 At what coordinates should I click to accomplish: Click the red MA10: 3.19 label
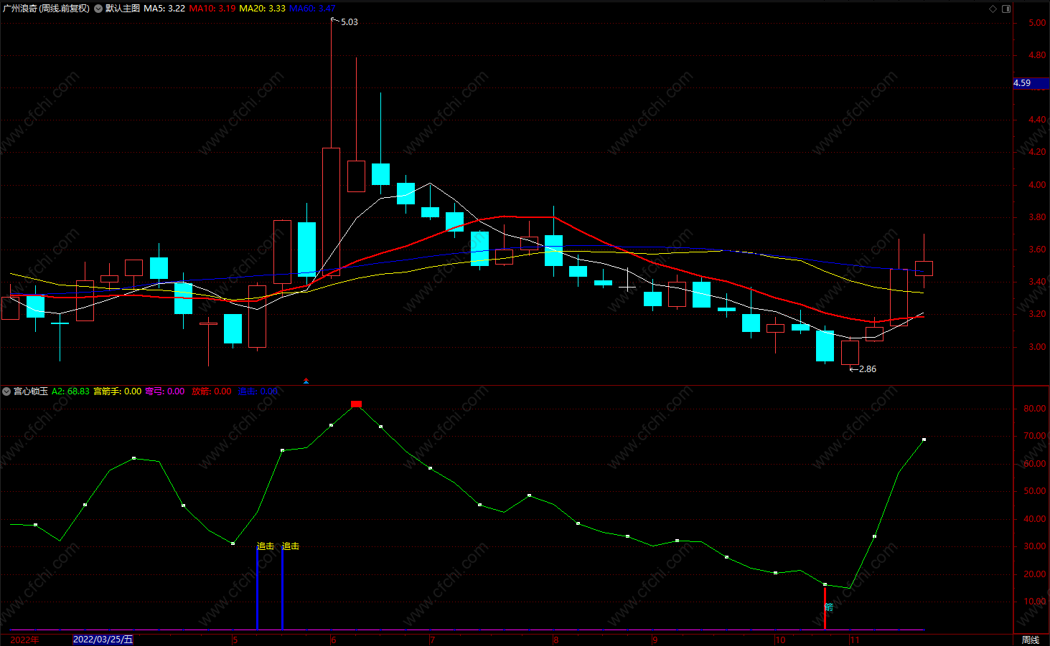212,9
